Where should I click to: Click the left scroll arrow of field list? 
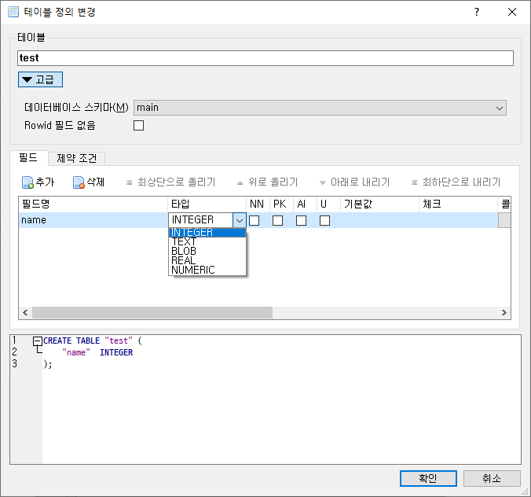25,312
